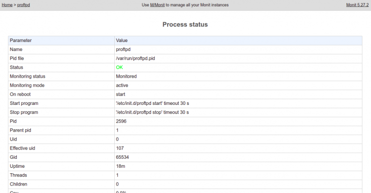Select the Effective uid label

(22, 148)
